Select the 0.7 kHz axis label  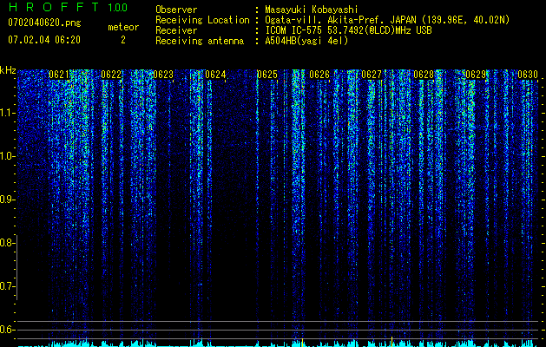[7, 286]
